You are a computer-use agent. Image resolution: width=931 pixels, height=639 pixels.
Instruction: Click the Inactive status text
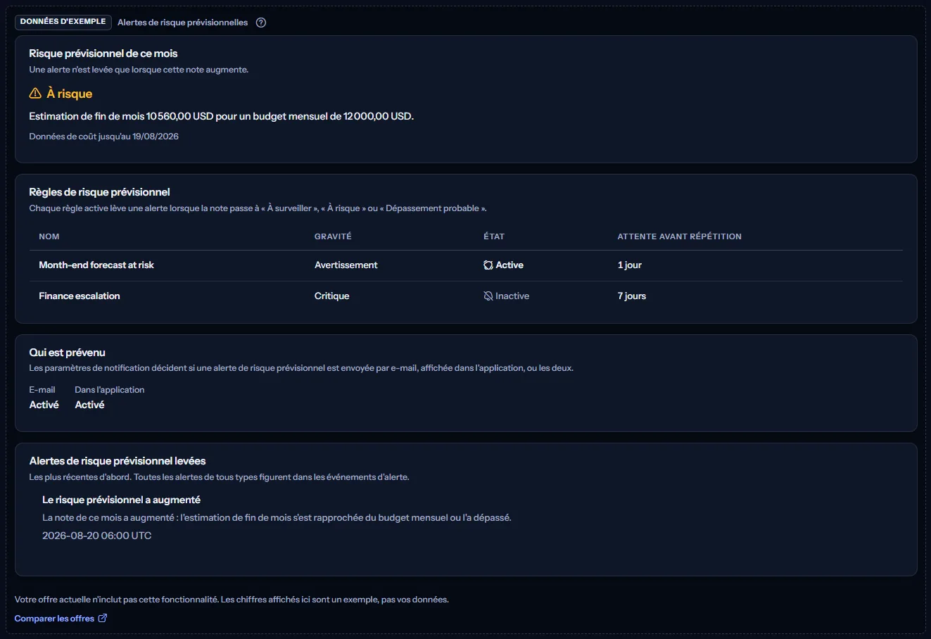[512, 296]
